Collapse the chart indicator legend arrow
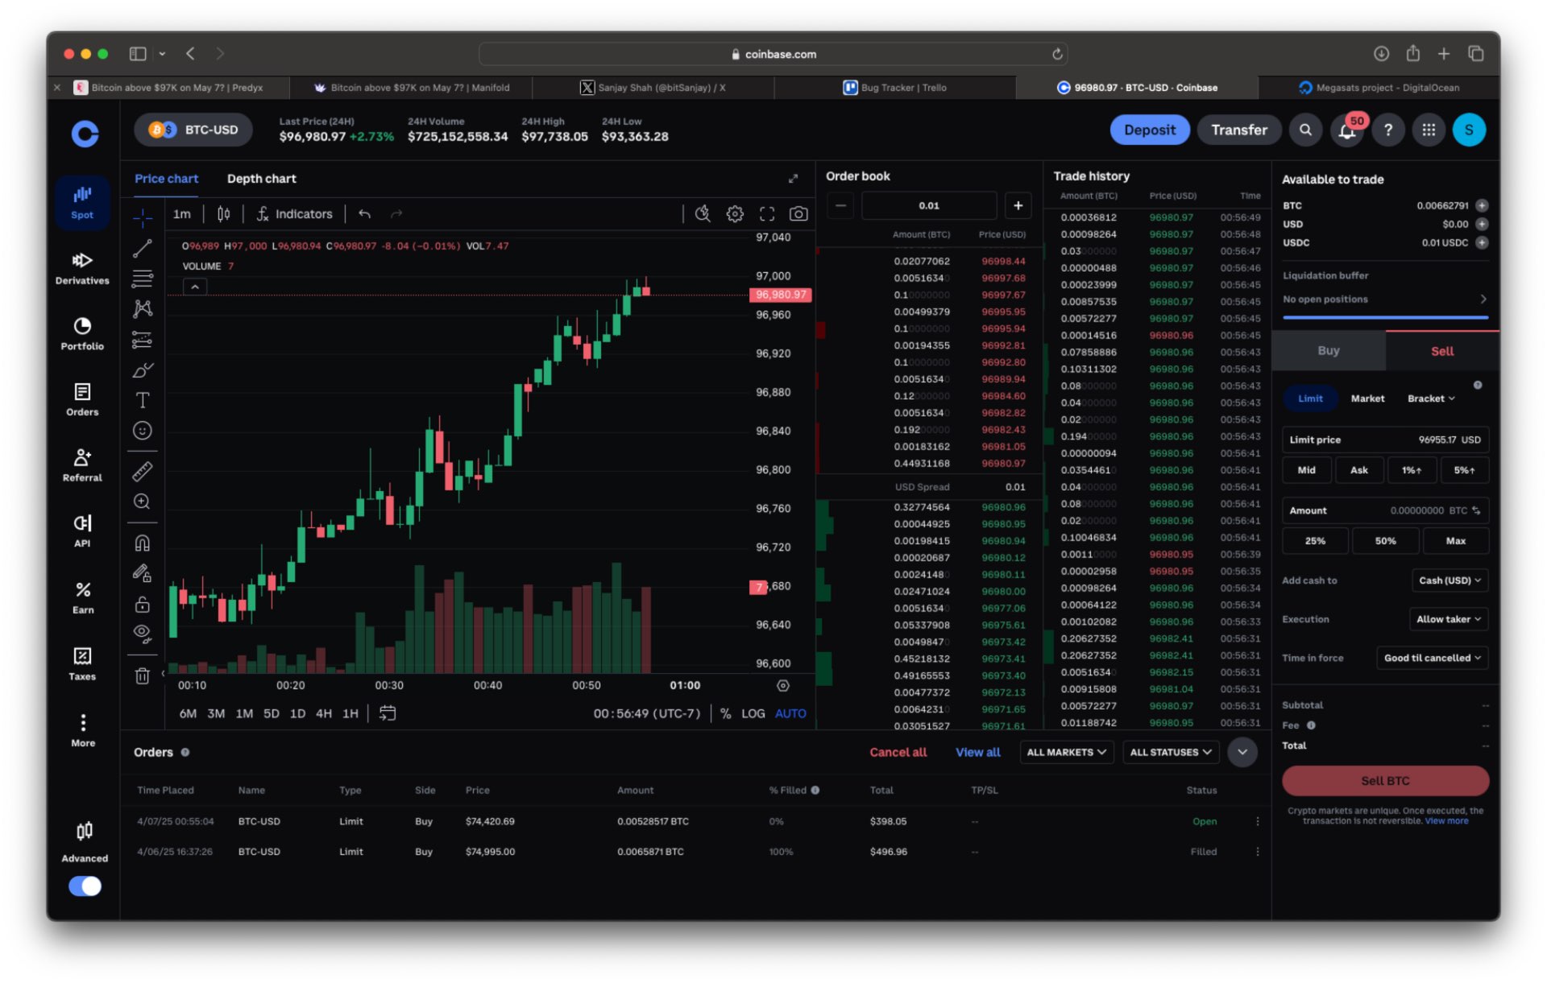The width and height of the screenshot is (1547, 983). point(195,287)
